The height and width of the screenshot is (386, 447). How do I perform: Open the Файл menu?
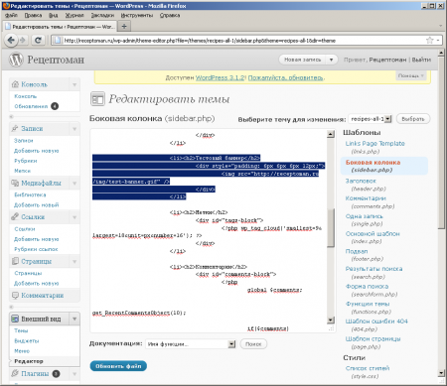coord(11,15)
